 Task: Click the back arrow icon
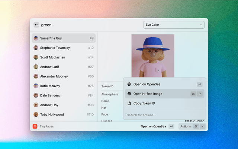point(36,25)
